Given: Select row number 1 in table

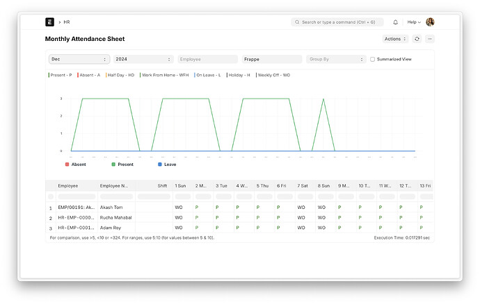Looking at the screenshot, I should click(x=51, y=208).
